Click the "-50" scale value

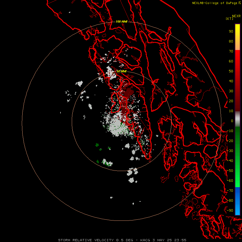(230, 171)
